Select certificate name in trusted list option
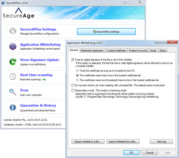Image resolution: width=179 pixels, height=158 pixels. [x=77, y=75]
